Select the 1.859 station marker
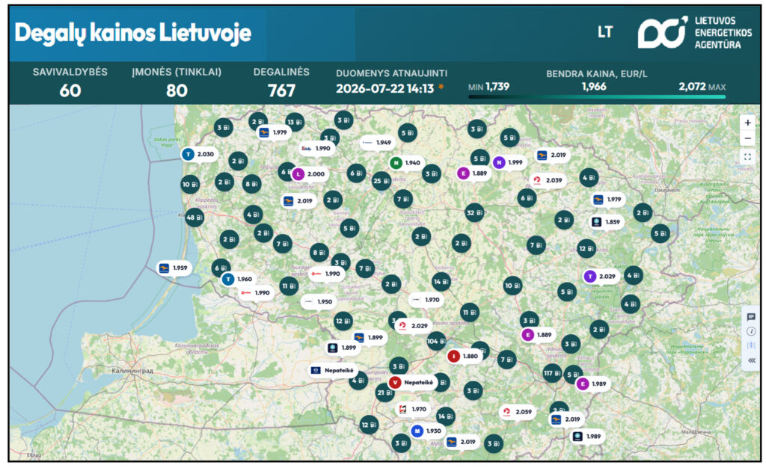The height and width of the screenshot is (468, 766). tap(607, 222)
